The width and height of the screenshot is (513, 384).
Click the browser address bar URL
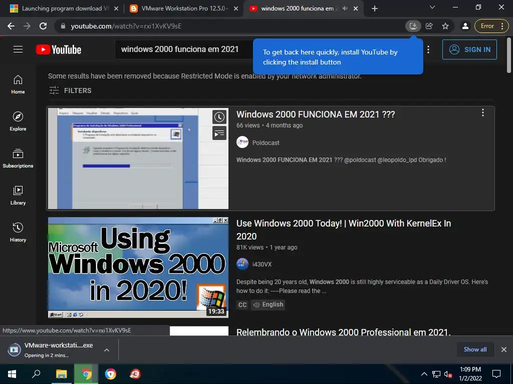[x=126, y=26]
